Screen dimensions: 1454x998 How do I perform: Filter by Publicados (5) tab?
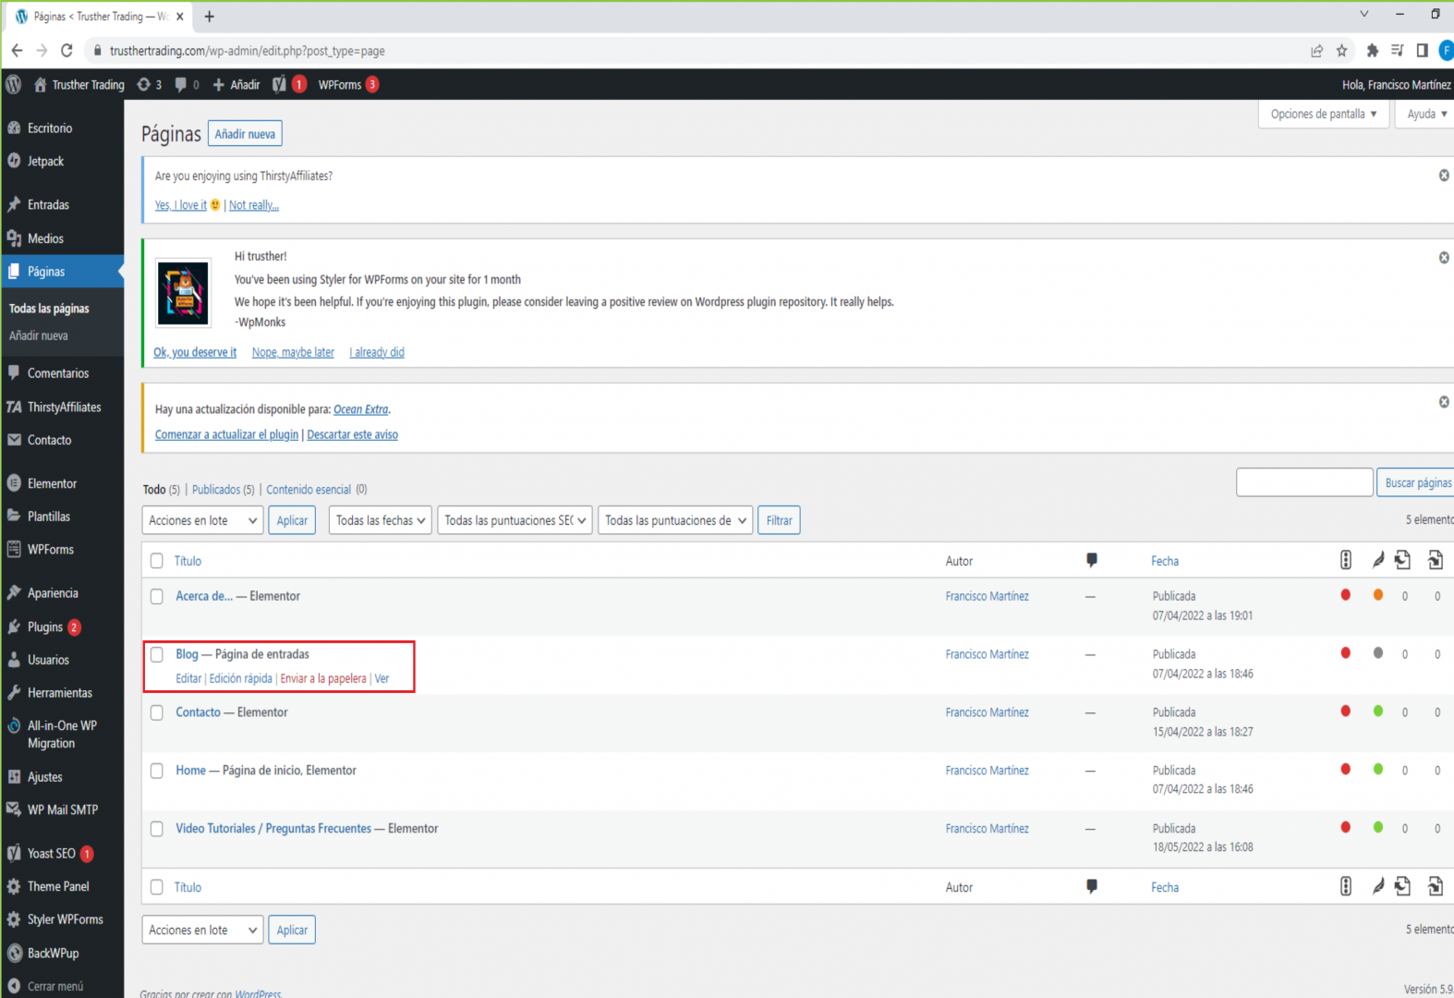(224, 490)
